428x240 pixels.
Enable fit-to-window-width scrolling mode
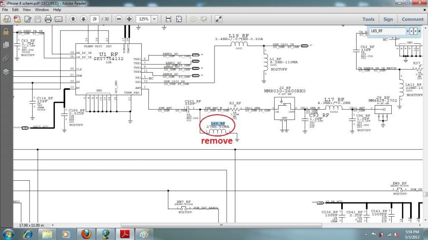(x=168, y=19)
